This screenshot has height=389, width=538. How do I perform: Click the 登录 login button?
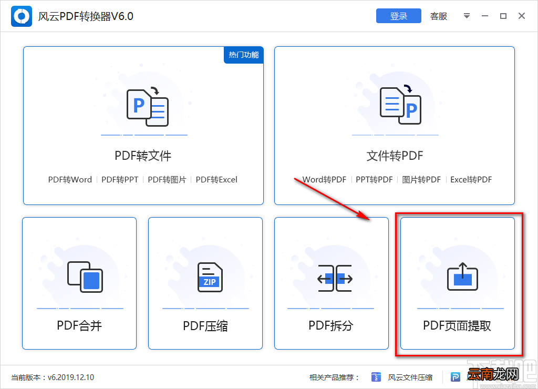coord(399,16)
